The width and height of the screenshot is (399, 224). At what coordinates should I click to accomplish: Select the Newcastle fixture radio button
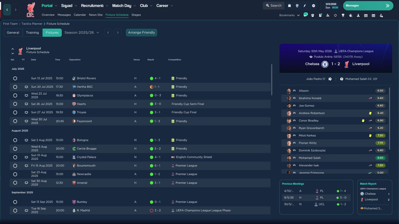click(15, 174)
